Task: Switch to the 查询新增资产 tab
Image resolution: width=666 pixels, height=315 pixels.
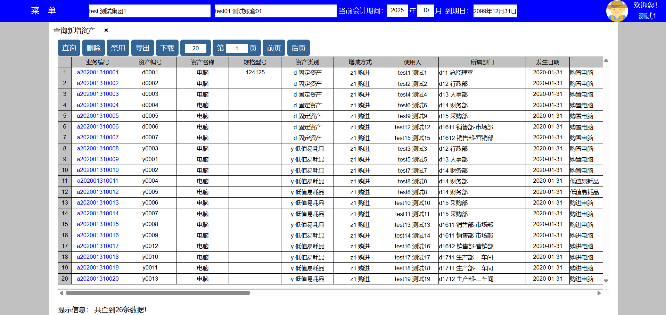Action: click(x=74, y=31)
